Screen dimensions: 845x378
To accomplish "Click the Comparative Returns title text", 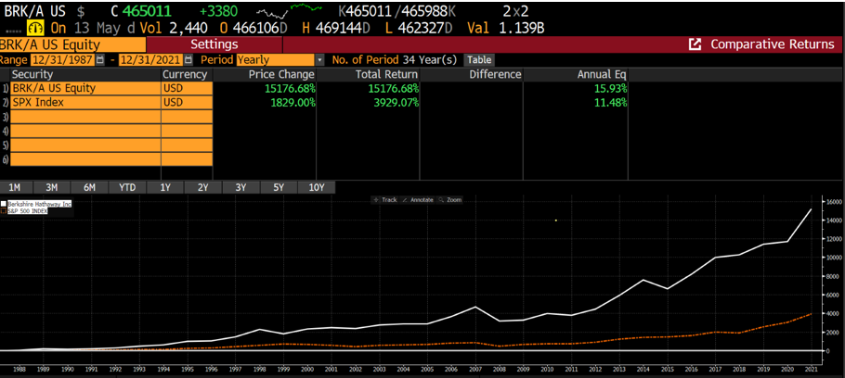I will pyautogui.click(x=772, y=44).
